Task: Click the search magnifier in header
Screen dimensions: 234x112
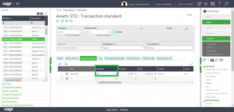Action: [226, 4]
